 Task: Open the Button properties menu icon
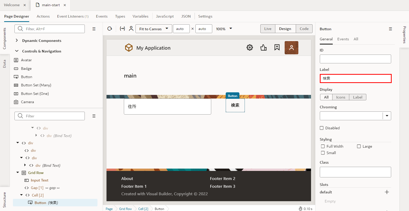390,29
